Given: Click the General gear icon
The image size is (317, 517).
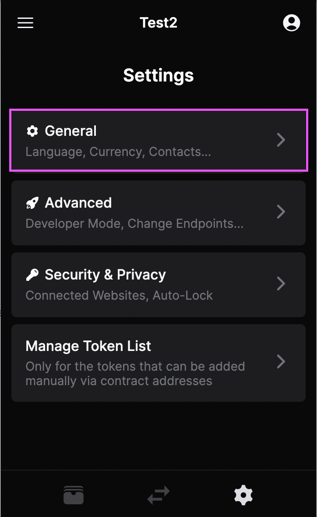Looking at the screenshot, I should [x=32, y=131].
